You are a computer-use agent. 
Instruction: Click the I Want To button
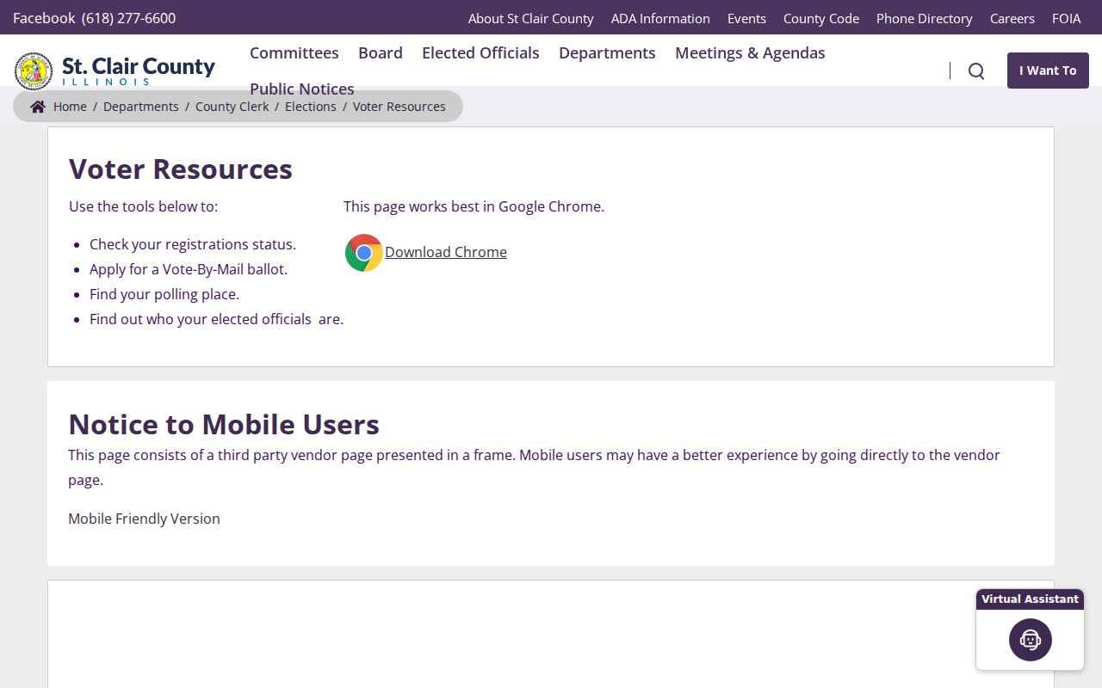click(1048, 71)
